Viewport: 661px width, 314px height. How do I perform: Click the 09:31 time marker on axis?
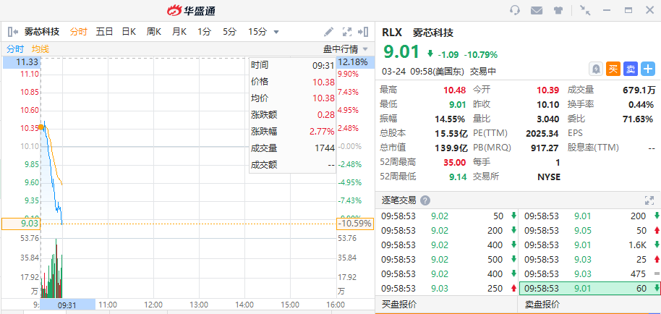coord(67,305)
